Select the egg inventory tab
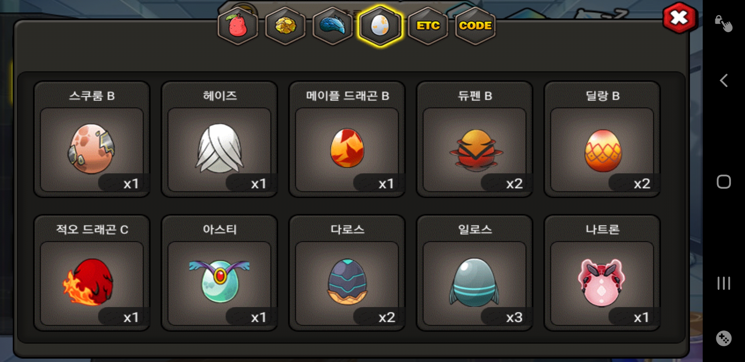The width and height of the screenshot is (745, 362). pos(380,26)
